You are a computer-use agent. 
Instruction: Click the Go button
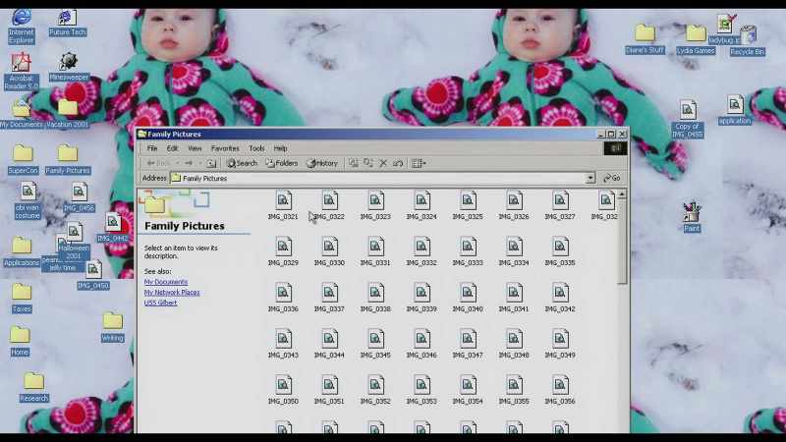[x=611, y=178]
